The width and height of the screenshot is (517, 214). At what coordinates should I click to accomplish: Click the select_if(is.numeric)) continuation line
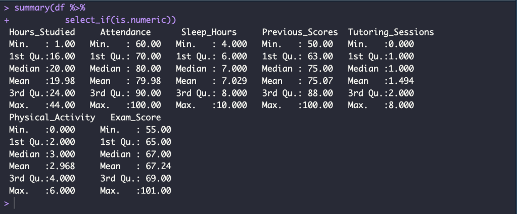point(120,20)
